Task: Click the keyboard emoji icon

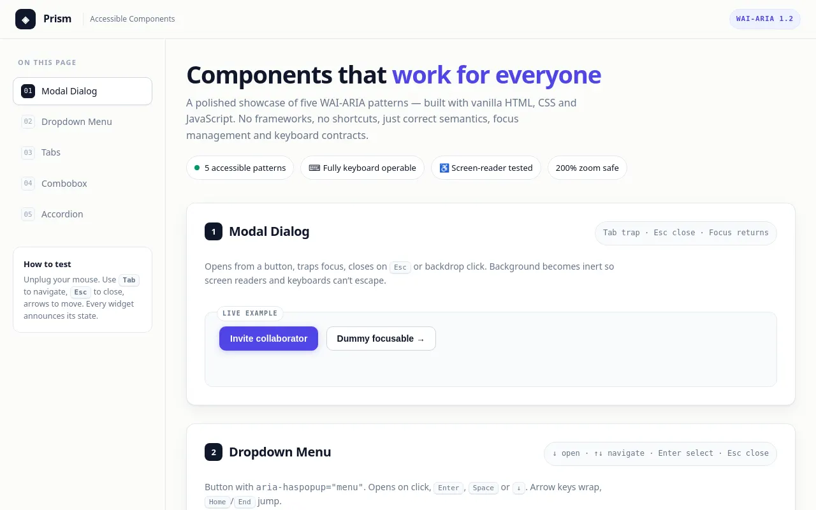Action: (314, 168)
